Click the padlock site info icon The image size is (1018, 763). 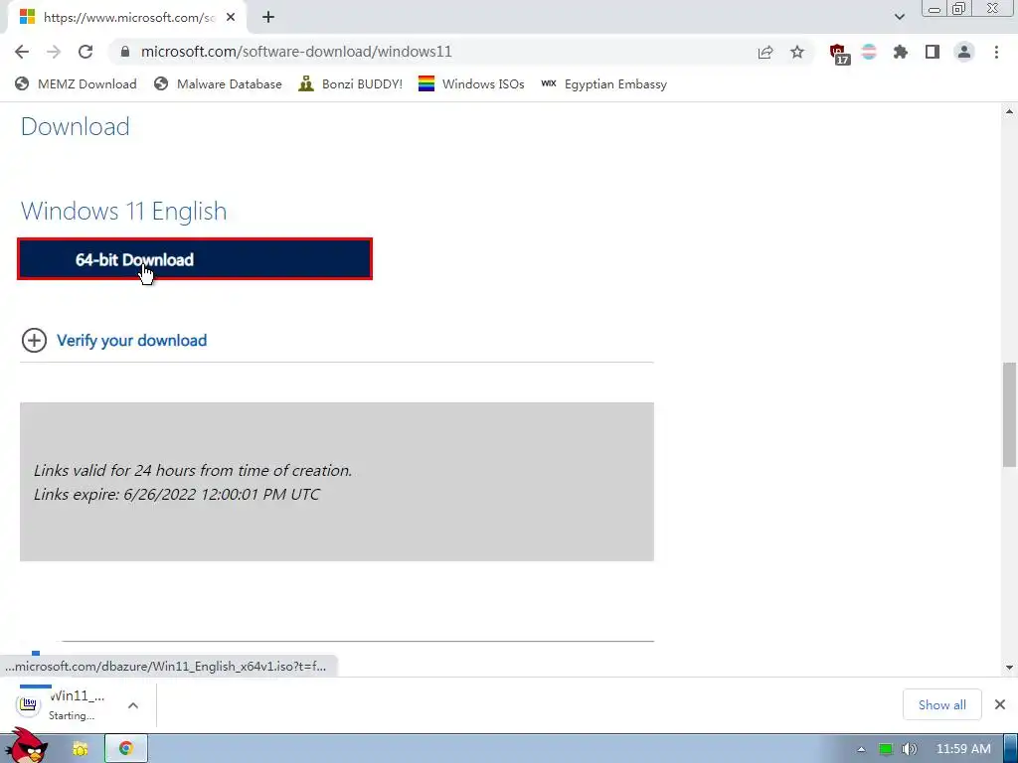(125, 52)
